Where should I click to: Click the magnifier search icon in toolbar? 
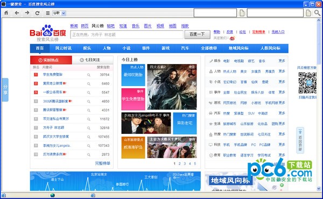point(317,13)
